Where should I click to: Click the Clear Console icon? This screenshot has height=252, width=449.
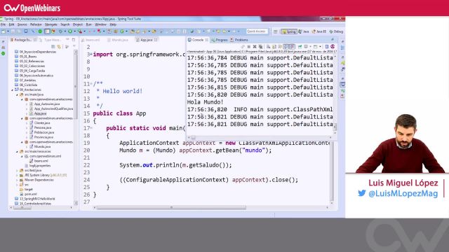(268, 47)
